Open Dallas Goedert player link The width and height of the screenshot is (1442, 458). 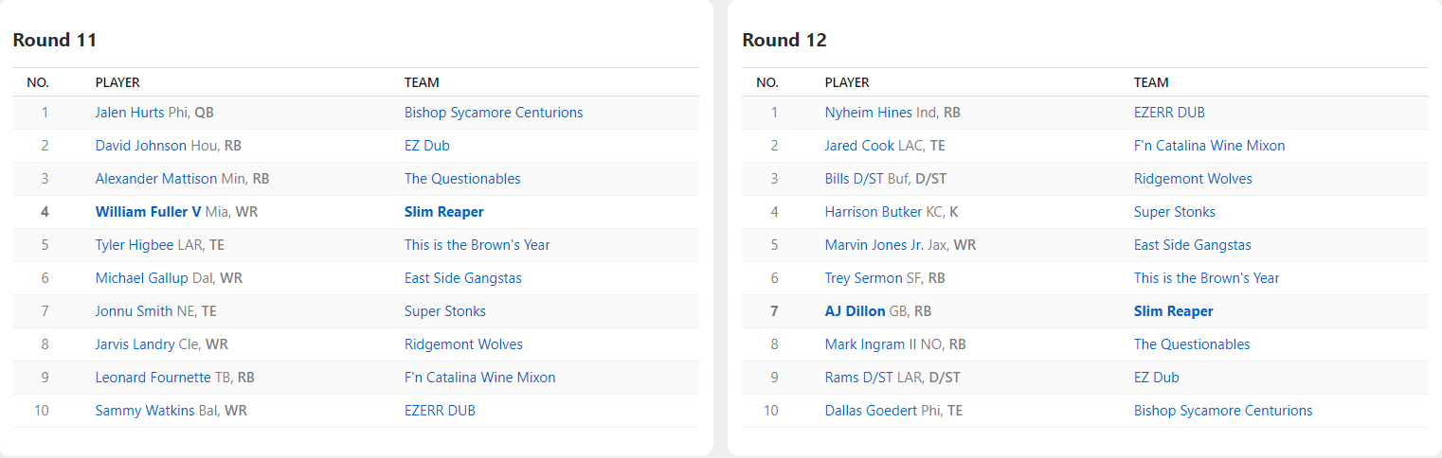(871, 411)
